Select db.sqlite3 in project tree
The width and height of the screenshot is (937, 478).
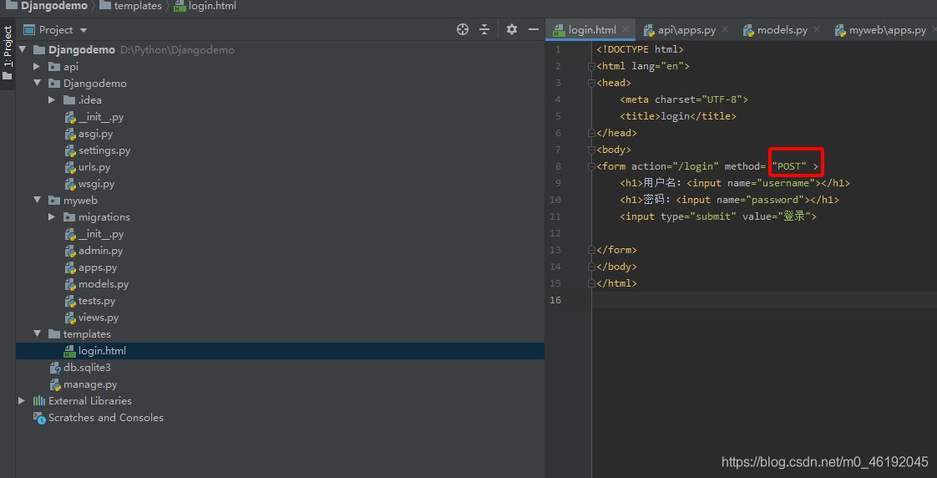pos(87,368)
